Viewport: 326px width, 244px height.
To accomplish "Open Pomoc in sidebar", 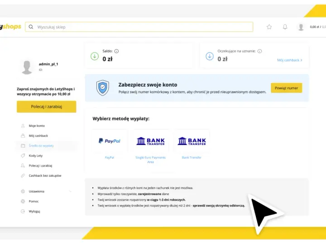I will (34, 201).
